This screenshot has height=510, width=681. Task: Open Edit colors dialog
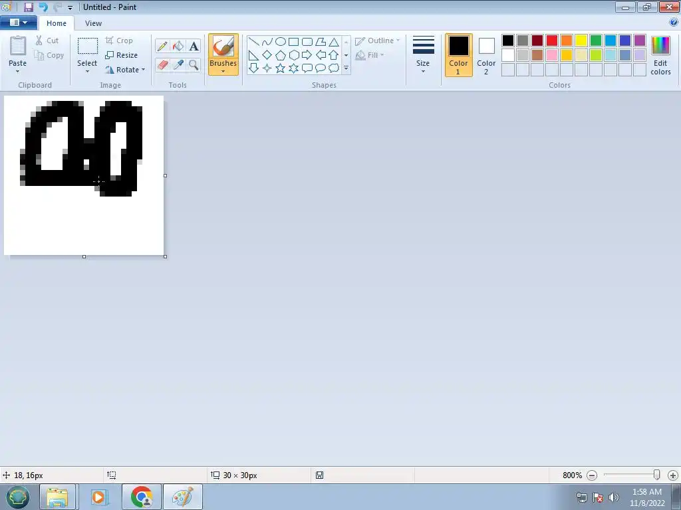(660, 55)
